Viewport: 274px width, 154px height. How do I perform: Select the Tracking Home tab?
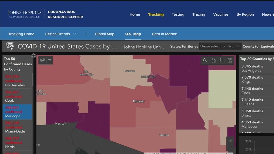tap(21, 34)
